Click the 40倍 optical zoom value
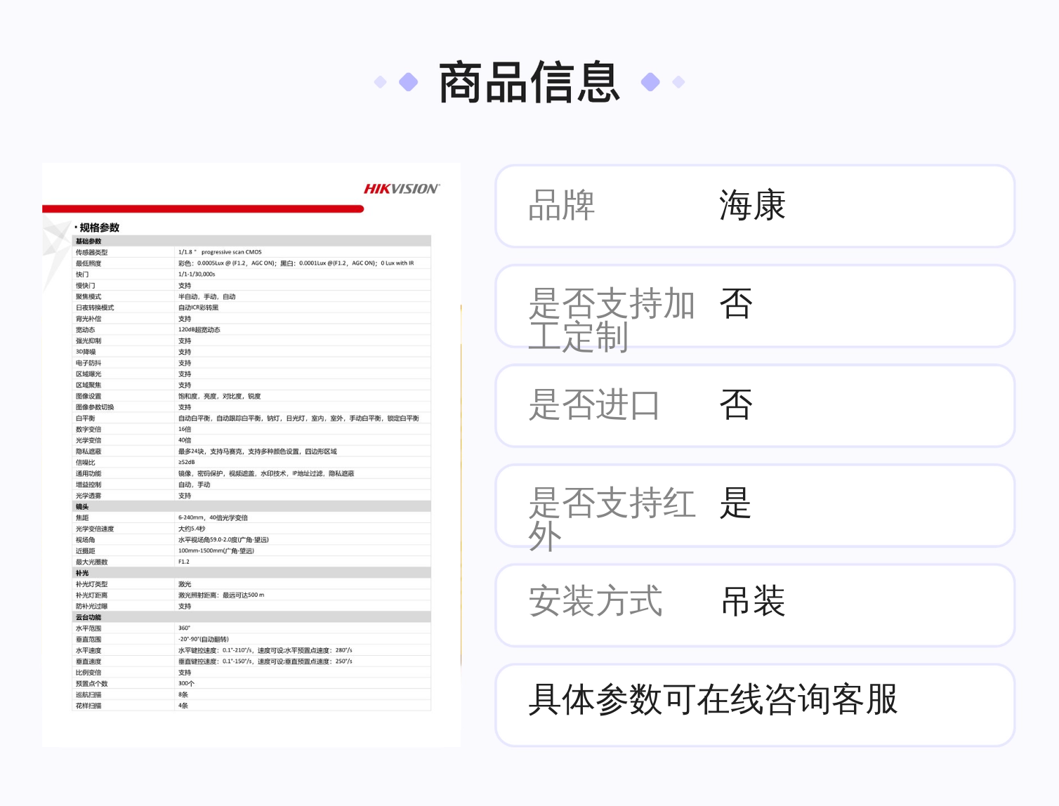Viewport: 1059px width, 806px height. tap(185, 440)
